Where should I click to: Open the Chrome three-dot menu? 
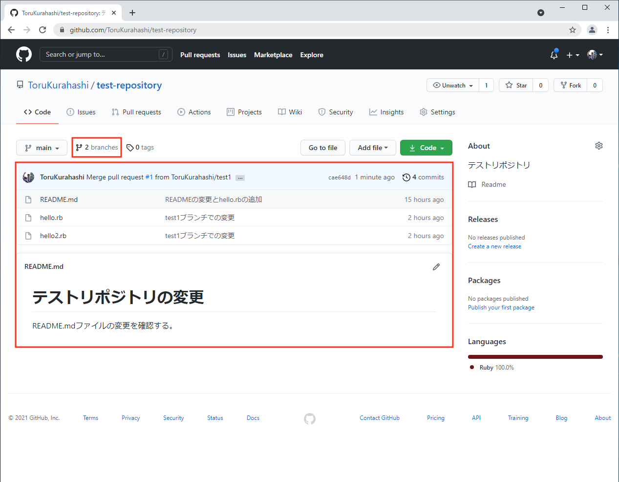(x=608, y=30)
